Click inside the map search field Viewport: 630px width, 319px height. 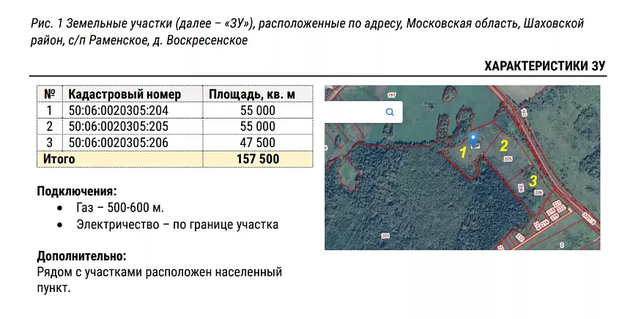pos(363,112)
